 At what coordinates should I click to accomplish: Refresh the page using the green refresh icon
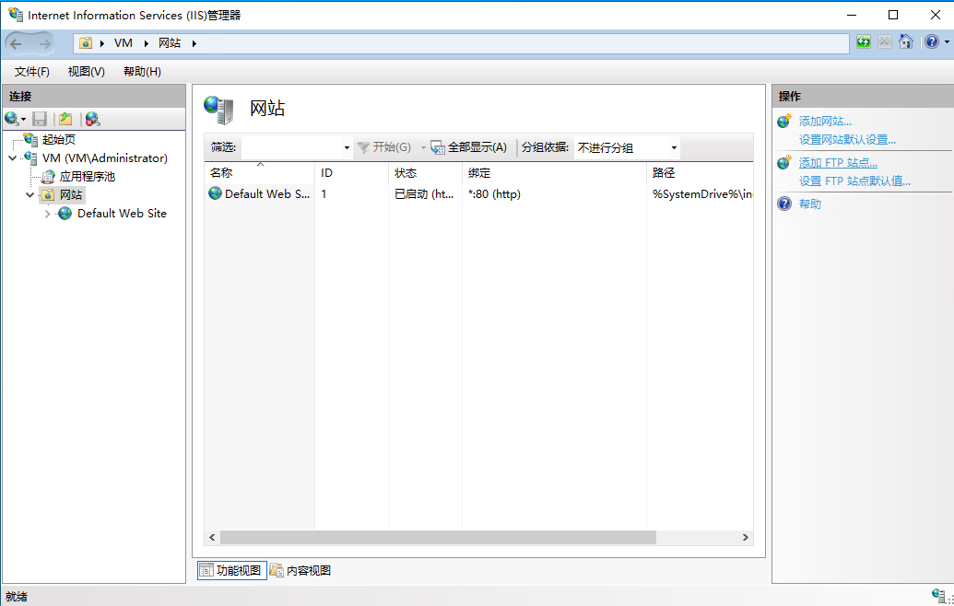click(x=864, y=42)
